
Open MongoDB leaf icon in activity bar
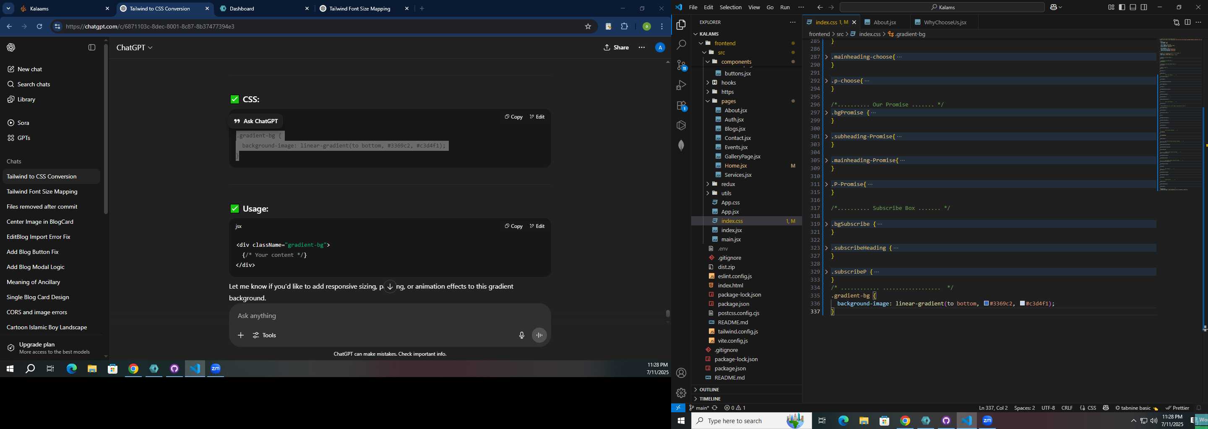681,146
